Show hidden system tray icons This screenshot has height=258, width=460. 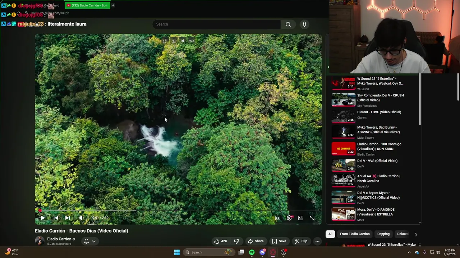pyautogui.click(x=409, y=252)
